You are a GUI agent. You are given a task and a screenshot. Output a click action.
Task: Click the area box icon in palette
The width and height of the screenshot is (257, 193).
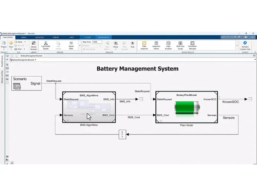[x=7, y=83]
